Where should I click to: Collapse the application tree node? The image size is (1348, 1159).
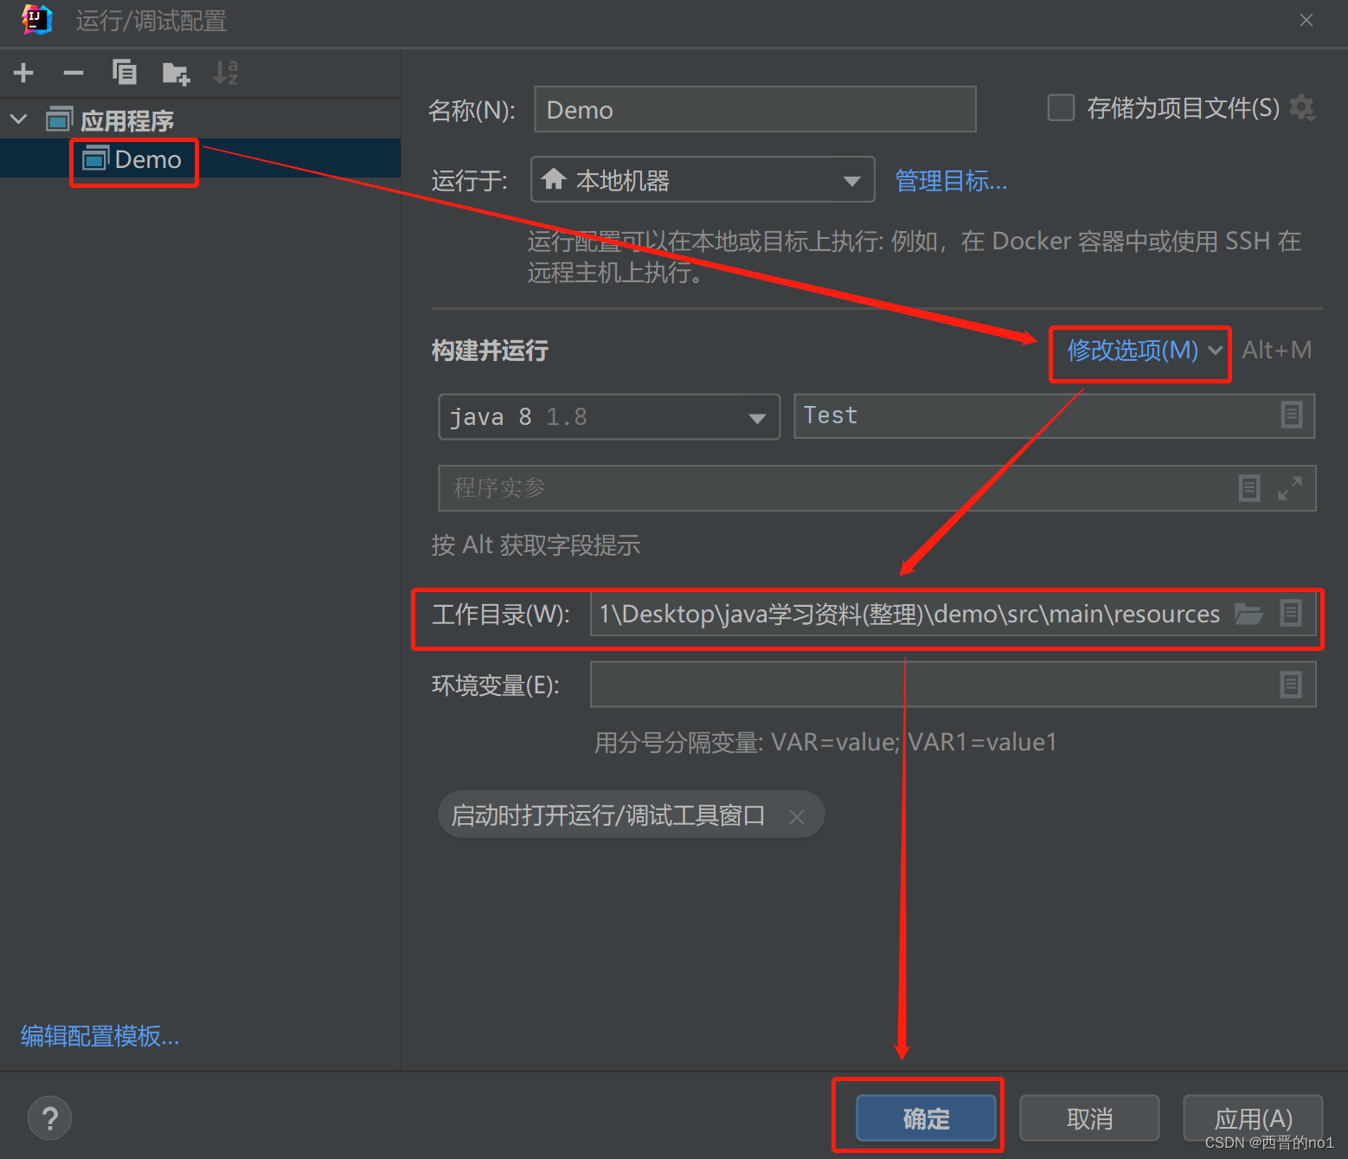pos(19,119)
